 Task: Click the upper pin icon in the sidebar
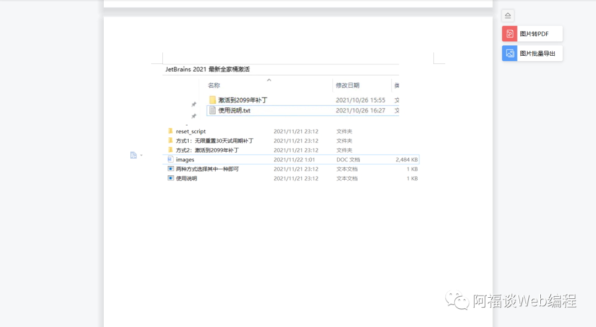coord(194,104)
